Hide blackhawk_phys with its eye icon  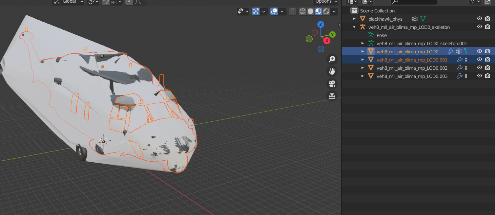479,19
